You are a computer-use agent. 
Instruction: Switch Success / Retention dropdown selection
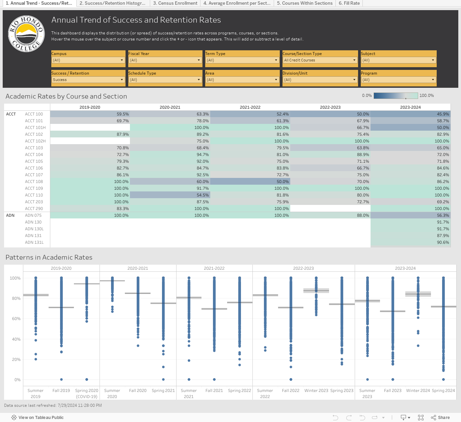point(88,80)
